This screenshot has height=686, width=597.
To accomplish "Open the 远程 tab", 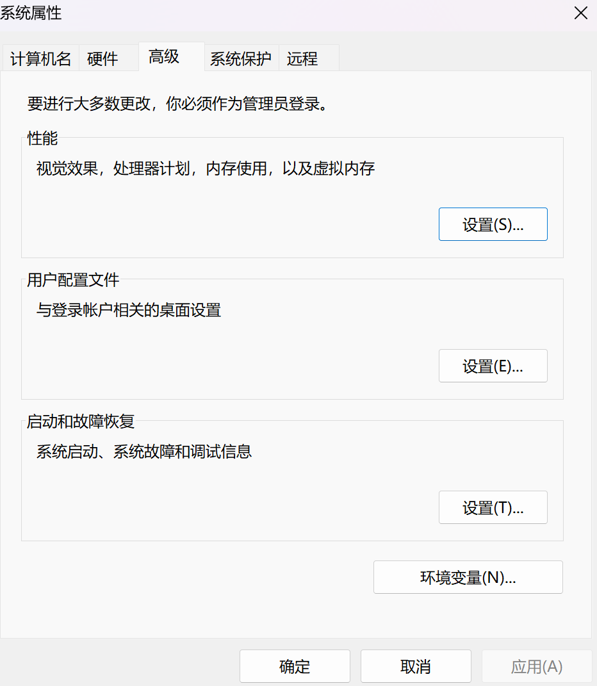I will point(302,58).
